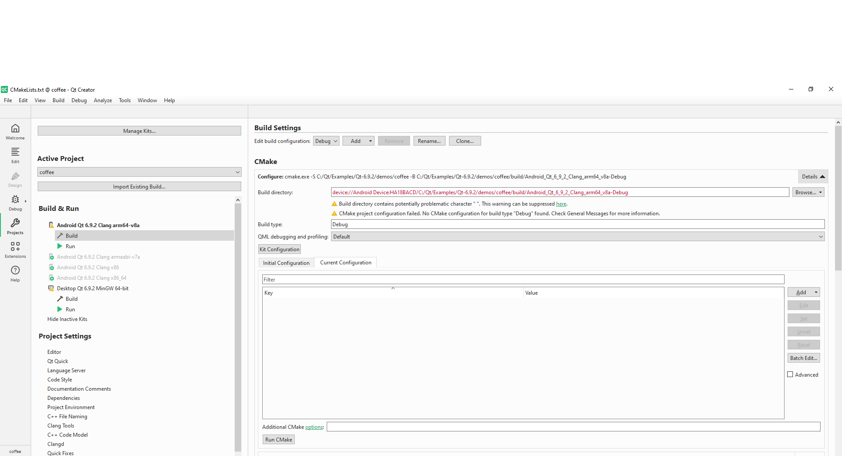
Task: Click the hammer icon beside Desktop Build
Action: click(60, 299)
